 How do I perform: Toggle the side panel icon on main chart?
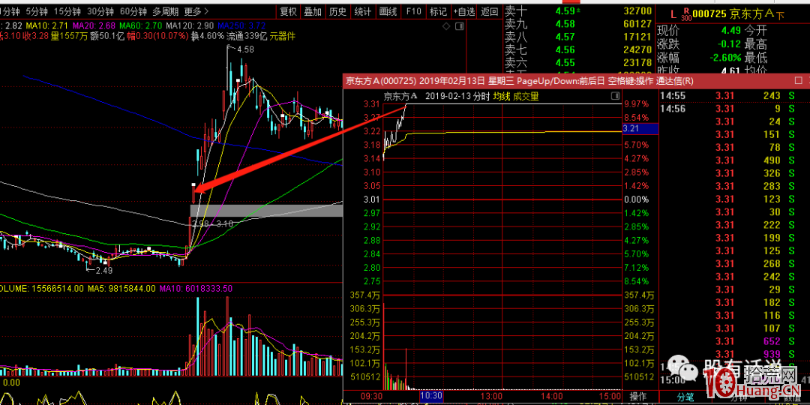(458, 25)
